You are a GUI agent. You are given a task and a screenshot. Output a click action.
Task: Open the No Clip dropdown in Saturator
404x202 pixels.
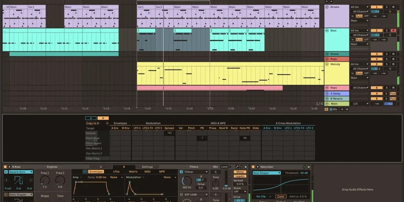pos(263,197)
